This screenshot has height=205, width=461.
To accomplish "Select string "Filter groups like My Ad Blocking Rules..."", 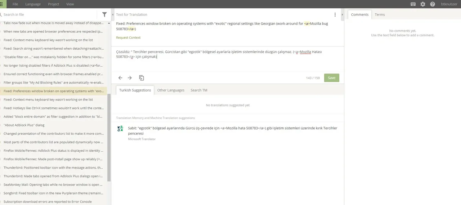I will pos(54,83).
